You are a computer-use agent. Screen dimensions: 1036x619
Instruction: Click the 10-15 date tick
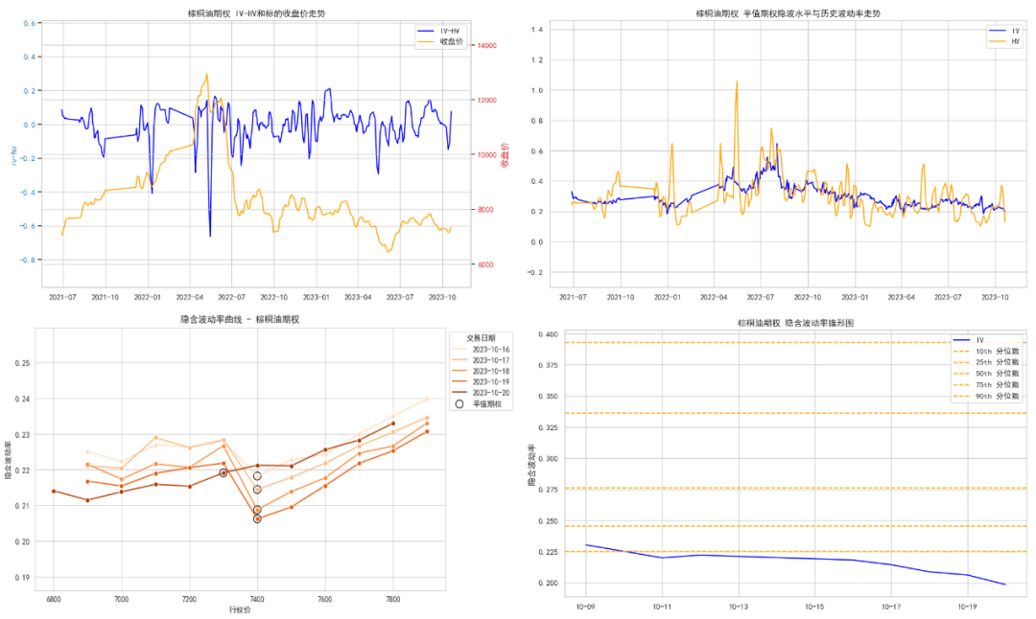[814, 607]
